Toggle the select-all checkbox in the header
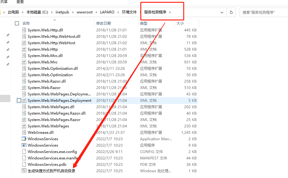The image size is (288, 178). tap(17, 23)
